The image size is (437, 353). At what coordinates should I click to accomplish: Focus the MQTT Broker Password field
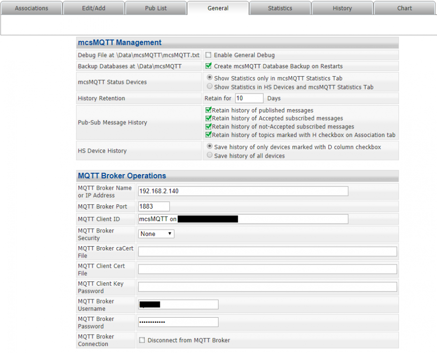(x=178, y=322)
